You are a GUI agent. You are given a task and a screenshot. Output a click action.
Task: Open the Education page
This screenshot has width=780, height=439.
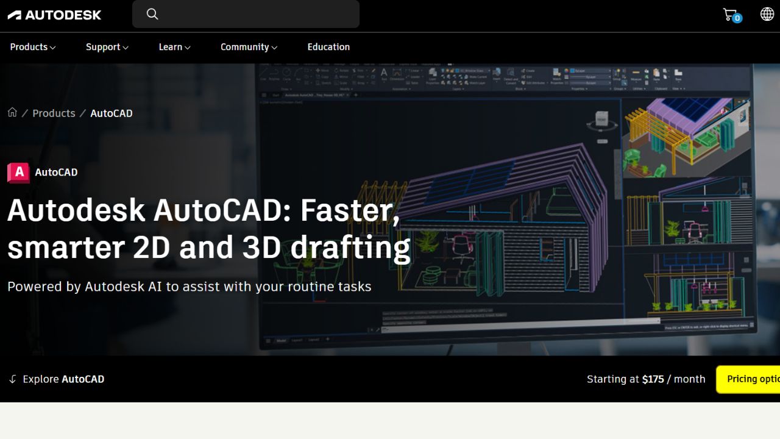(x=328, y=47)
